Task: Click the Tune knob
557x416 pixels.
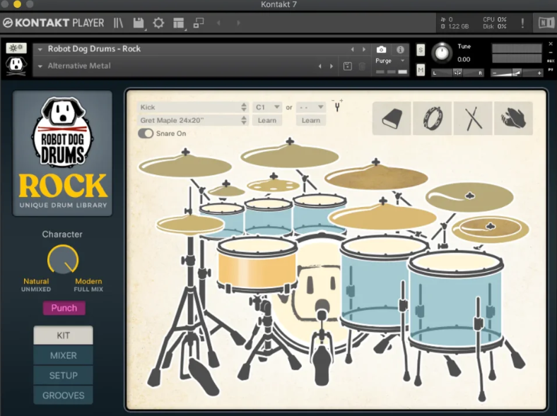Action: (x=442, y=53)
